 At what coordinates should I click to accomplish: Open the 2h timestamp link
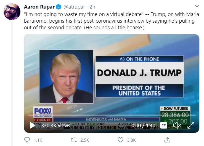[92, 7]
